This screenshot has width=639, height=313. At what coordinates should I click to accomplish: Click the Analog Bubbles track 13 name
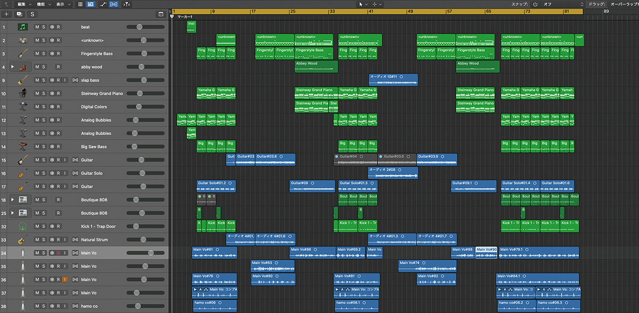coord(96,133)
